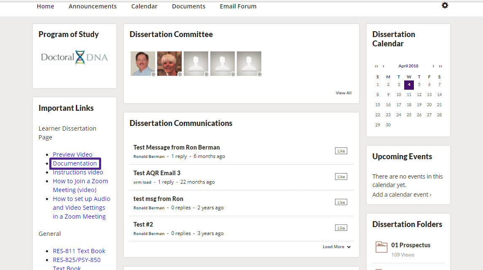Image resolution: width=483 pixels, height=270 pixels.
Task: Click 'xrm load' author name
Action: 142,182
